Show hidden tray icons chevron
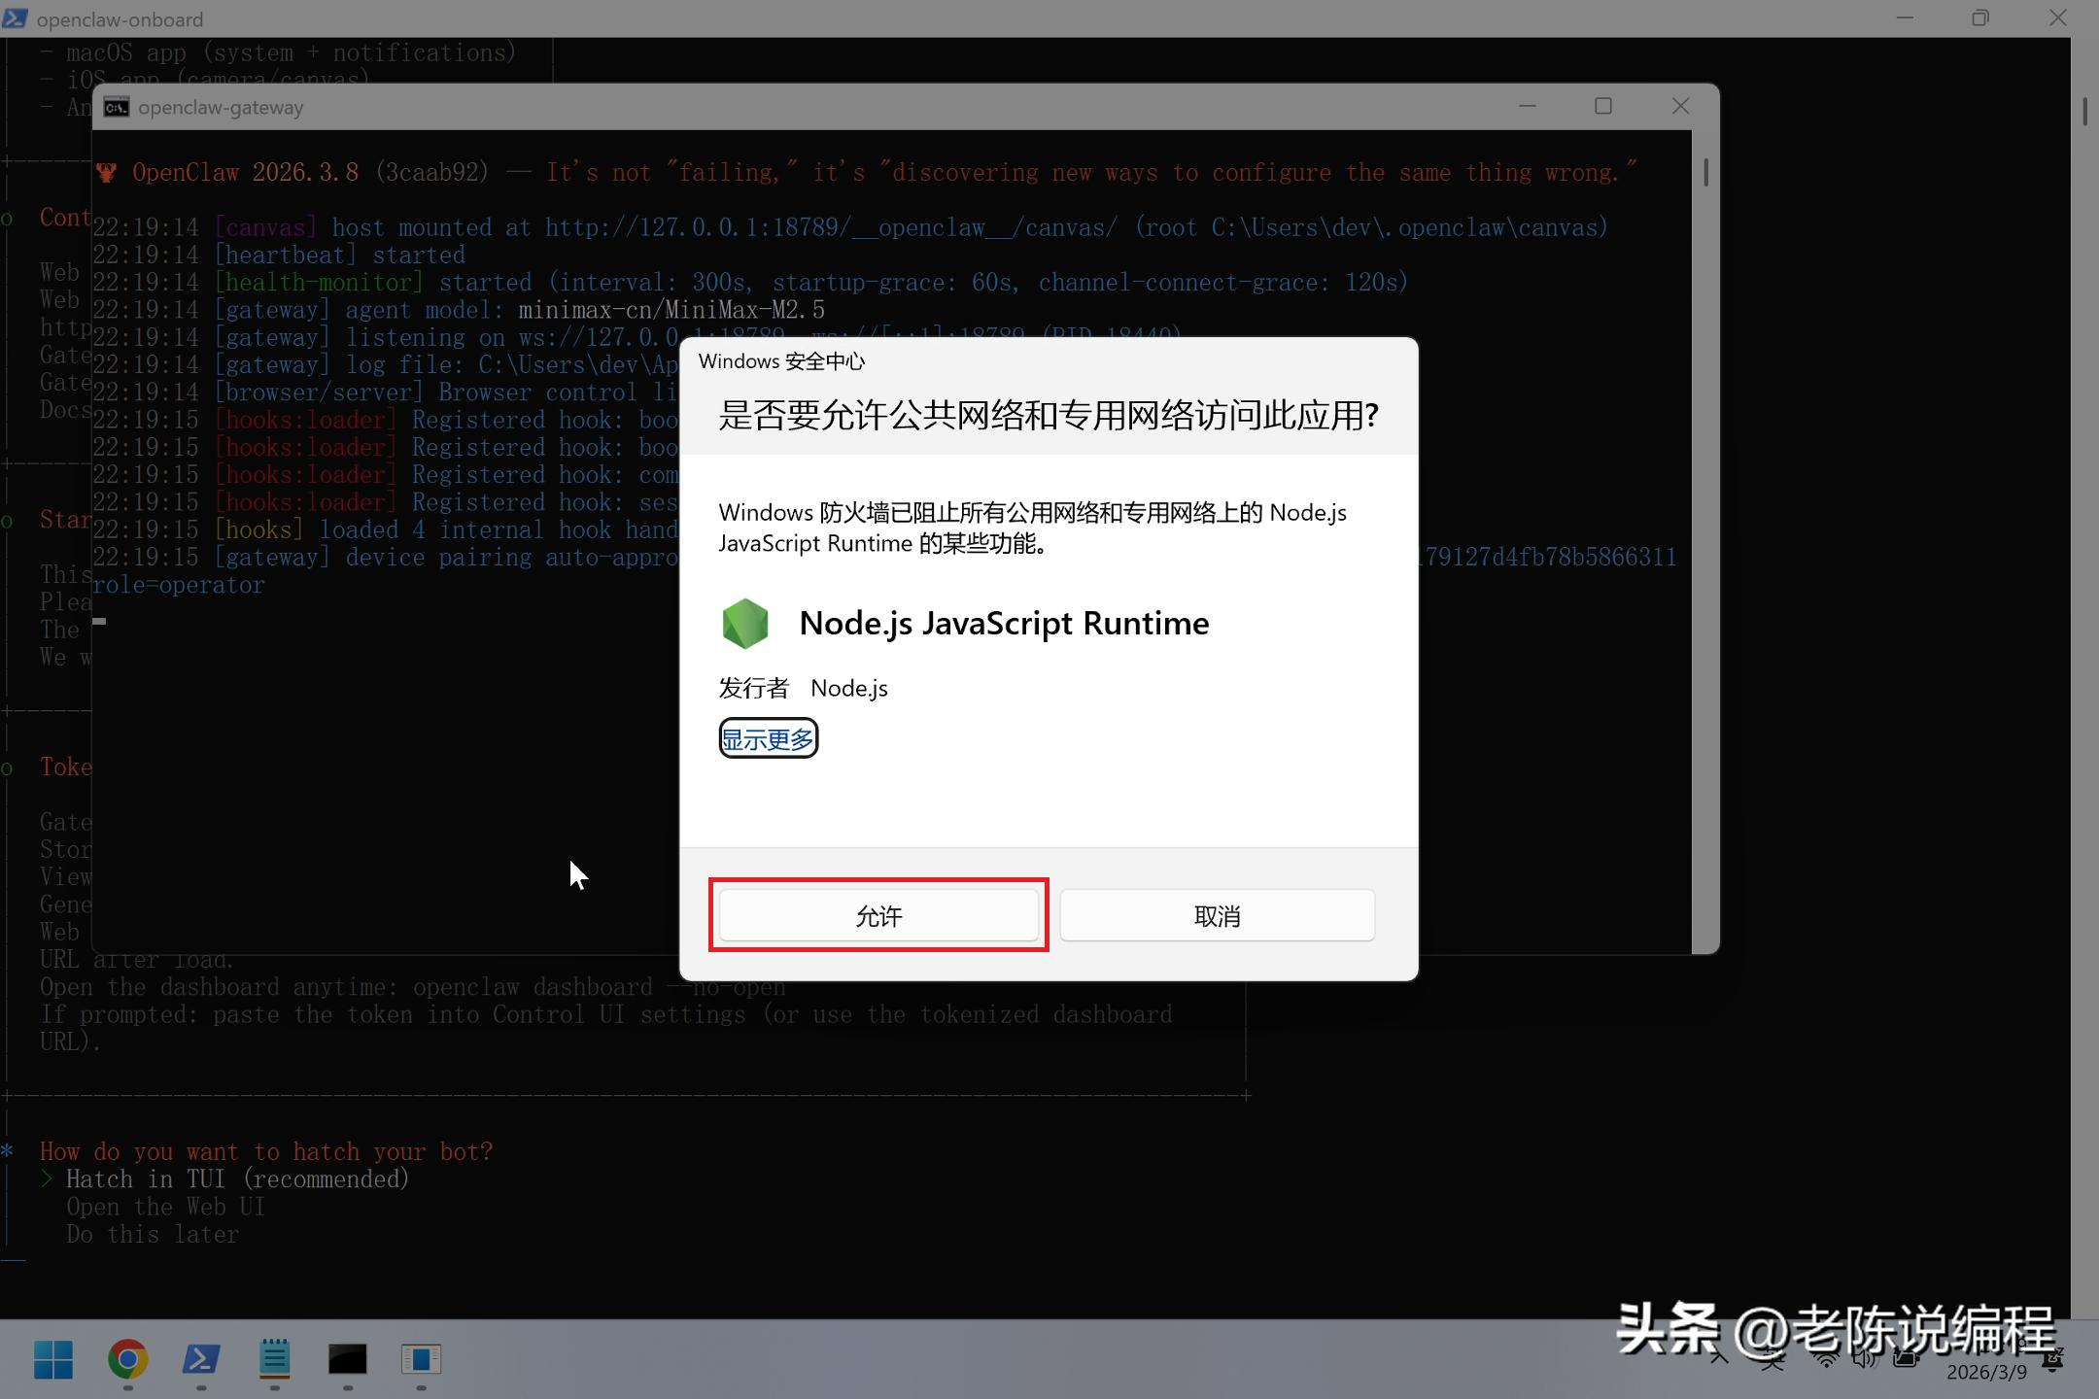 pos(1719,1357)
